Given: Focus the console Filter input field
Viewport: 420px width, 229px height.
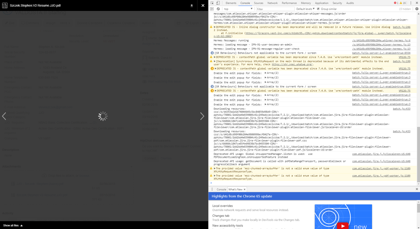Looking at the screenshot, I should point(275,9).
